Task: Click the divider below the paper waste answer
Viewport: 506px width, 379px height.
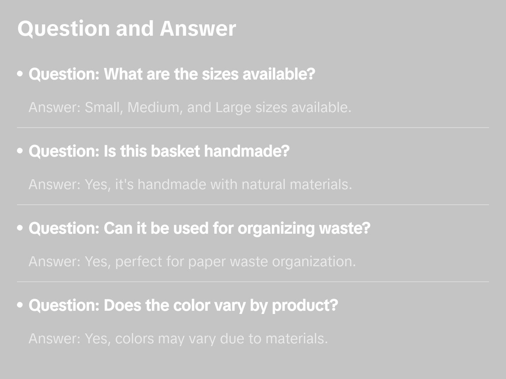Action: [x=253, y=282]
